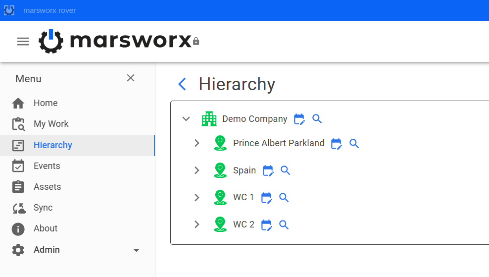Expand the Prince Albert Parkland node
489x277 pixels.
[197, 143]
